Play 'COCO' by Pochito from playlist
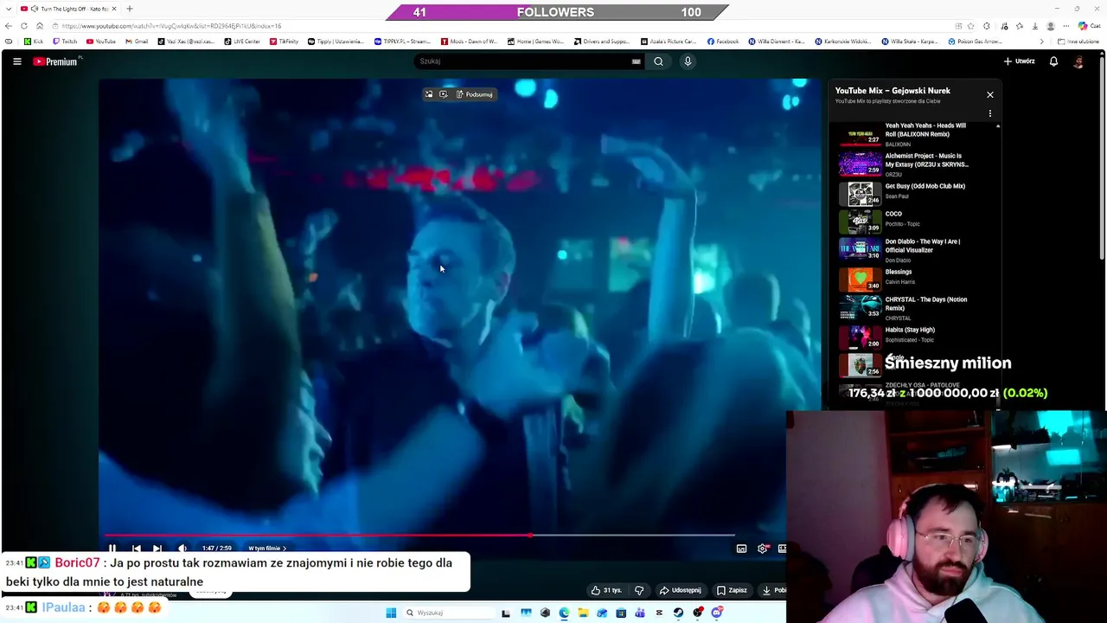The image size is (1107, 623). click(916, 220)
